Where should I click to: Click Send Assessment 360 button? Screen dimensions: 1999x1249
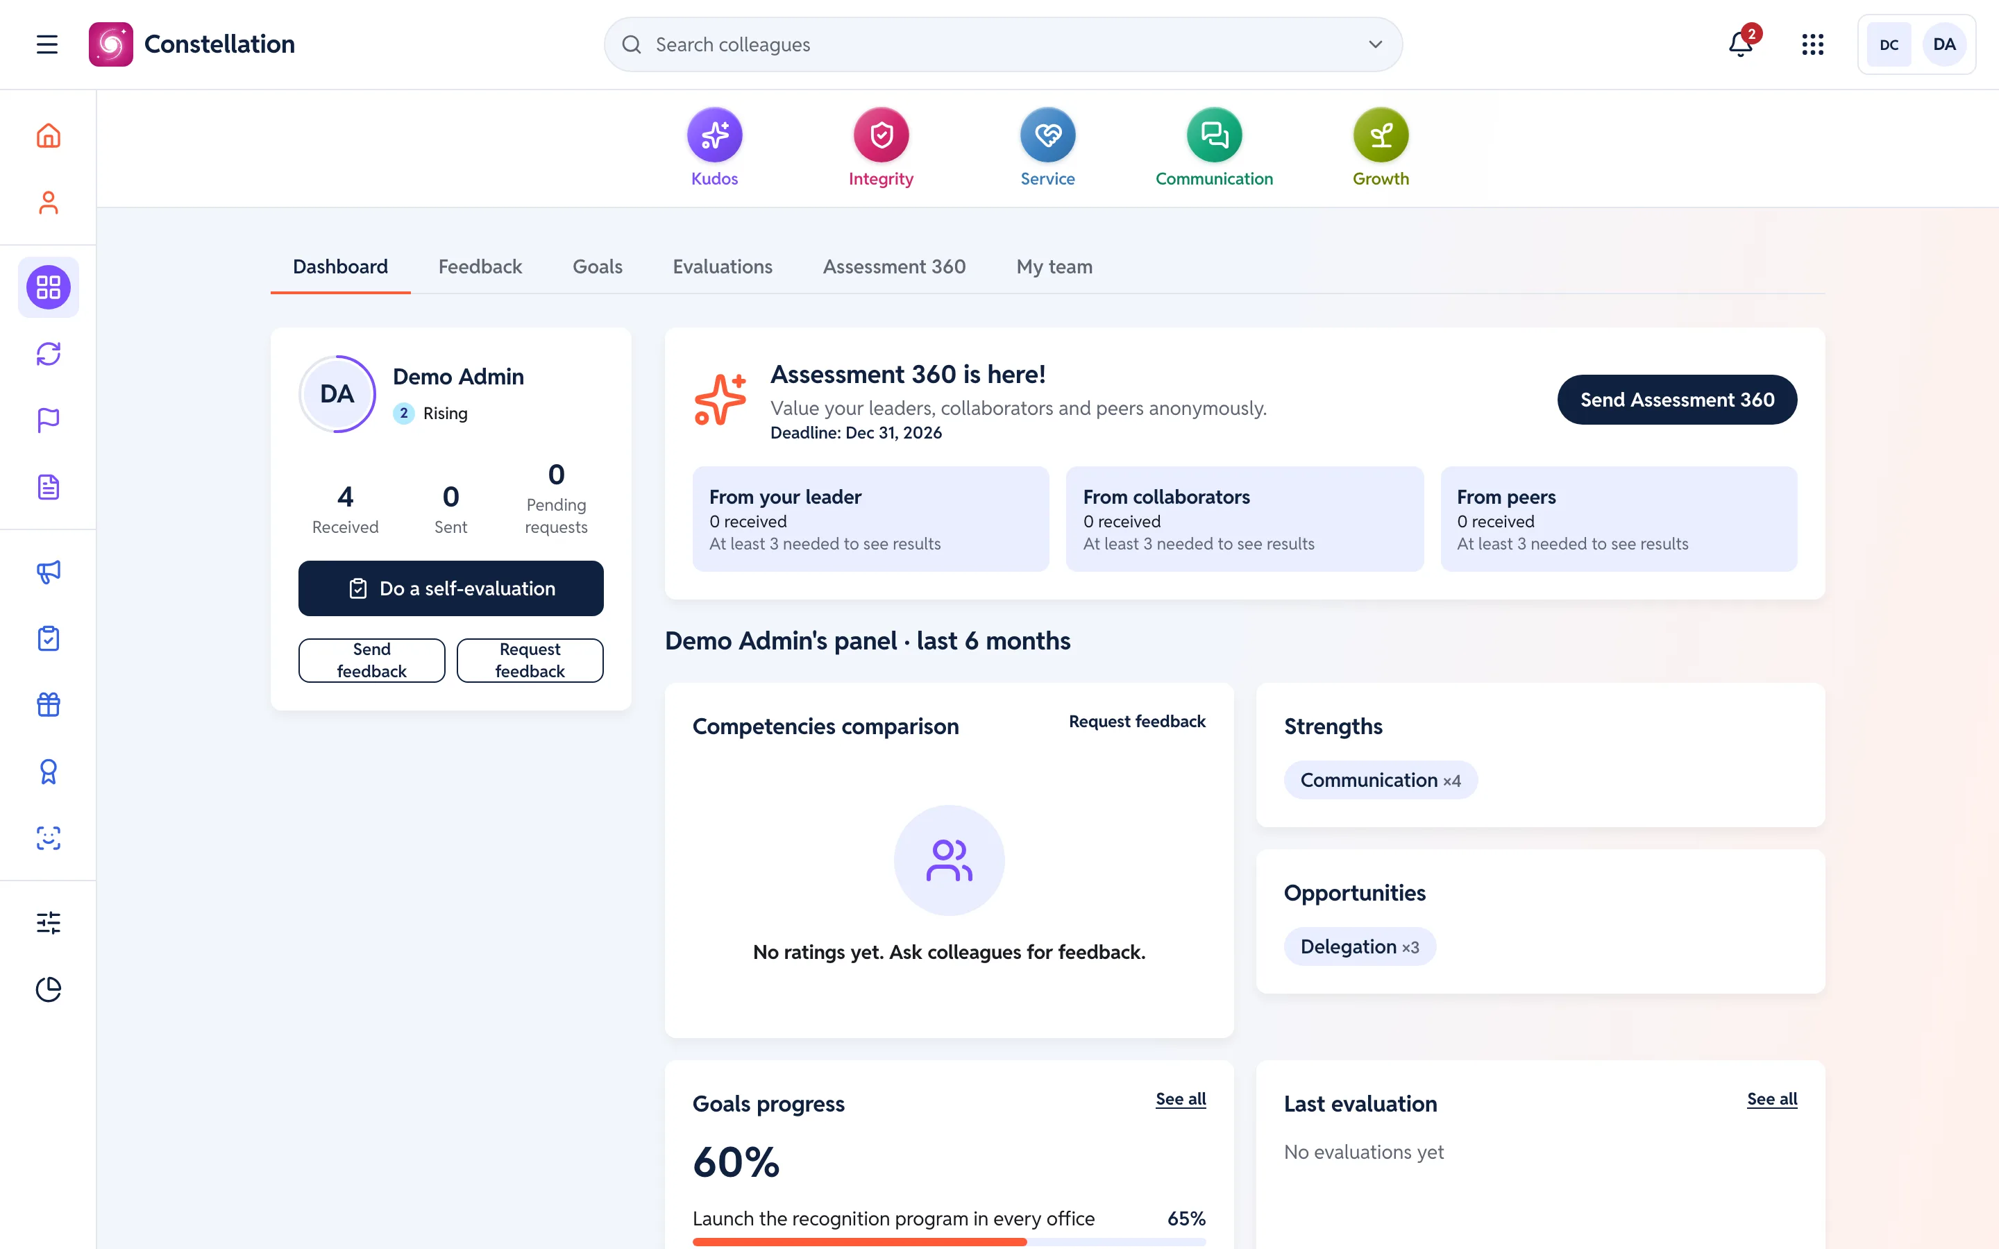tap(1677, 400)
